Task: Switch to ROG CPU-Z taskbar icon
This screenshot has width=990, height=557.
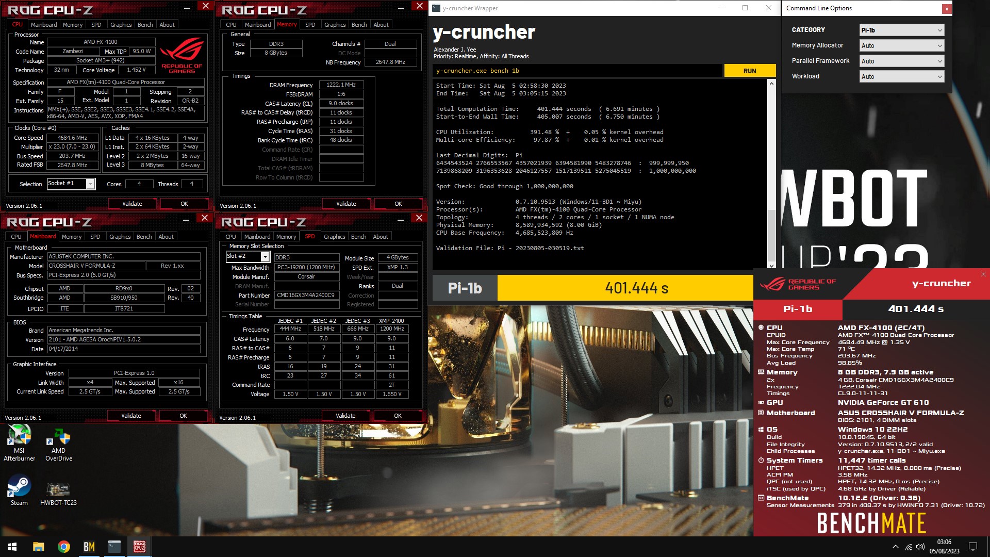Action: (x=139, y=547)
